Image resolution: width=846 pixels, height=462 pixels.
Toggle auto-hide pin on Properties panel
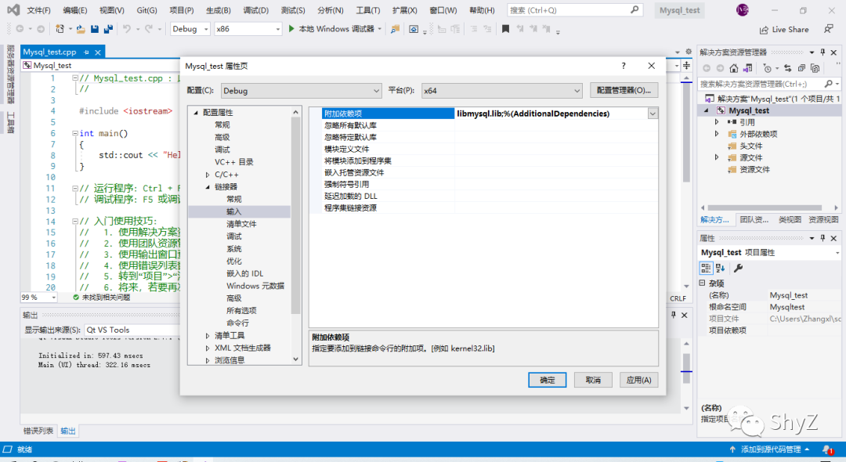(822, 238)
